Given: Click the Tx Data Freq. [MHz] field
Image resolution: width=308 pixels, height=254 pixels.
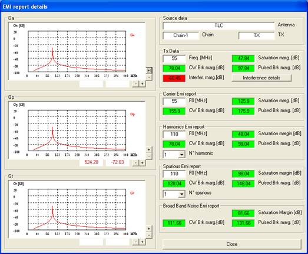Looking at the screenshot, I should tap(174, 58).
